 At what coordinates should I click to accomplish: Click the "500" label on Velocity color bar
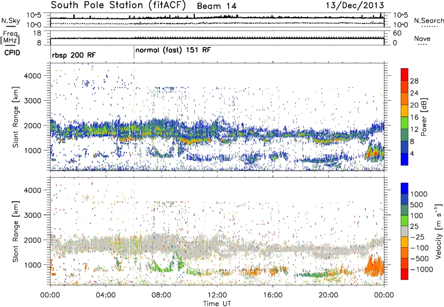coord(417,204)
